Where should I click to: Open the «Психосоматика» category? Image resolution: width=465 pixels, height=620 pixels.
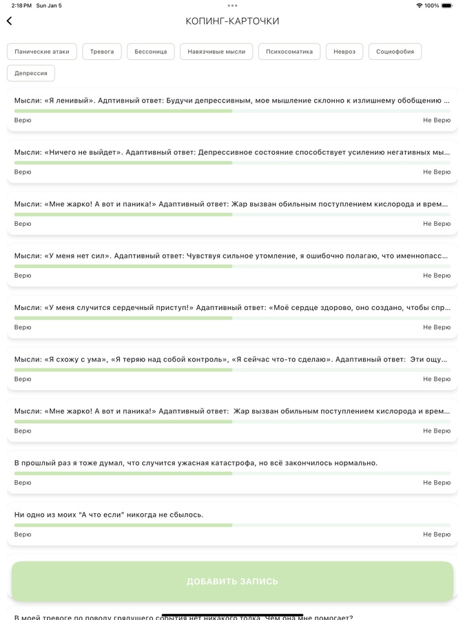(289, 52)
